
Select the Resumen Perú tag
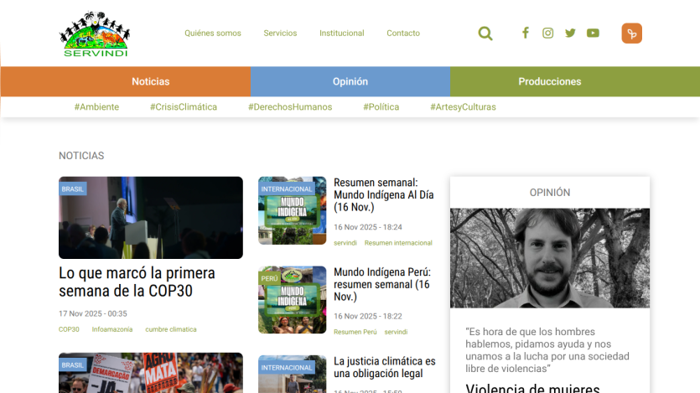pyautogui.click(x=355, y=332)
